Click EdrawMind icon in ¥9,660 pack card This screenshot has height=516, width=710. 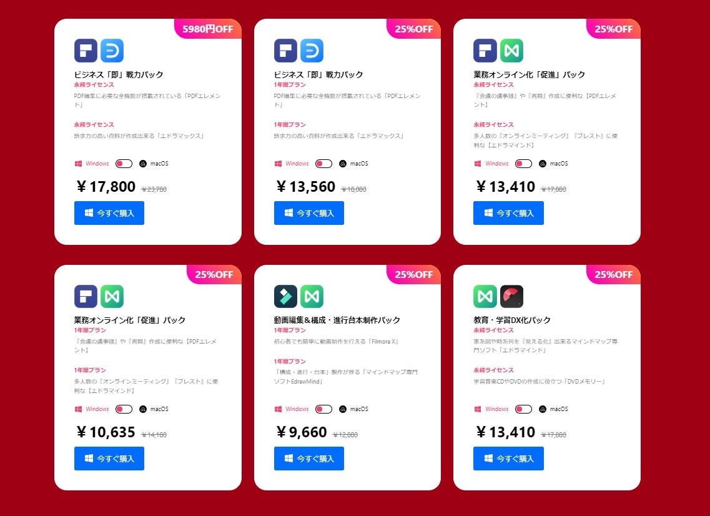[x=312, y=296]
